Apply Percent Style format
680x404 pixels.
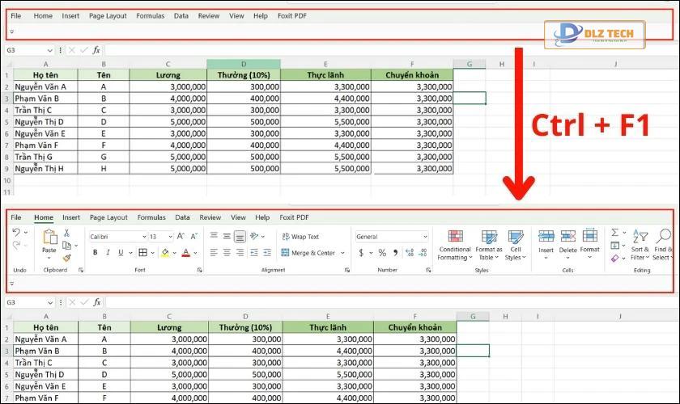382,252
